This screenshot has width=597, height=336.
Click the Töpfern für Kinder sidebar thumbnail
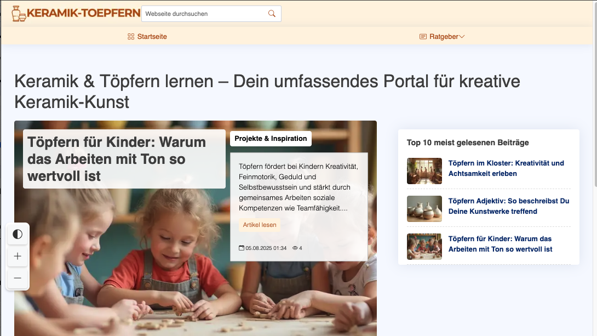pos(424,247)
